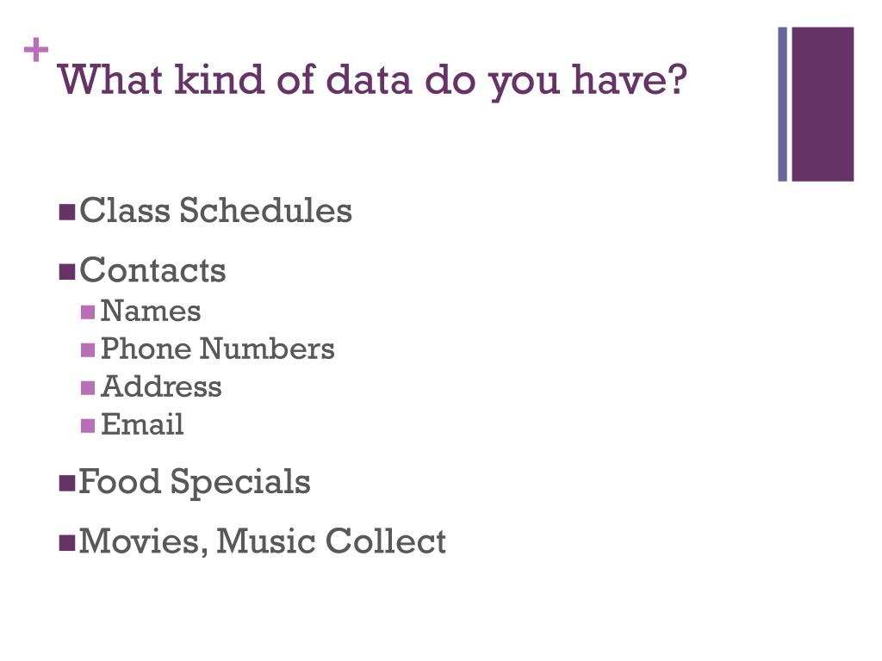Click the bullet before Movies, Music Collect
This screenshot has width=882, height=661.
pyautogui.click(x=67, y=543)
